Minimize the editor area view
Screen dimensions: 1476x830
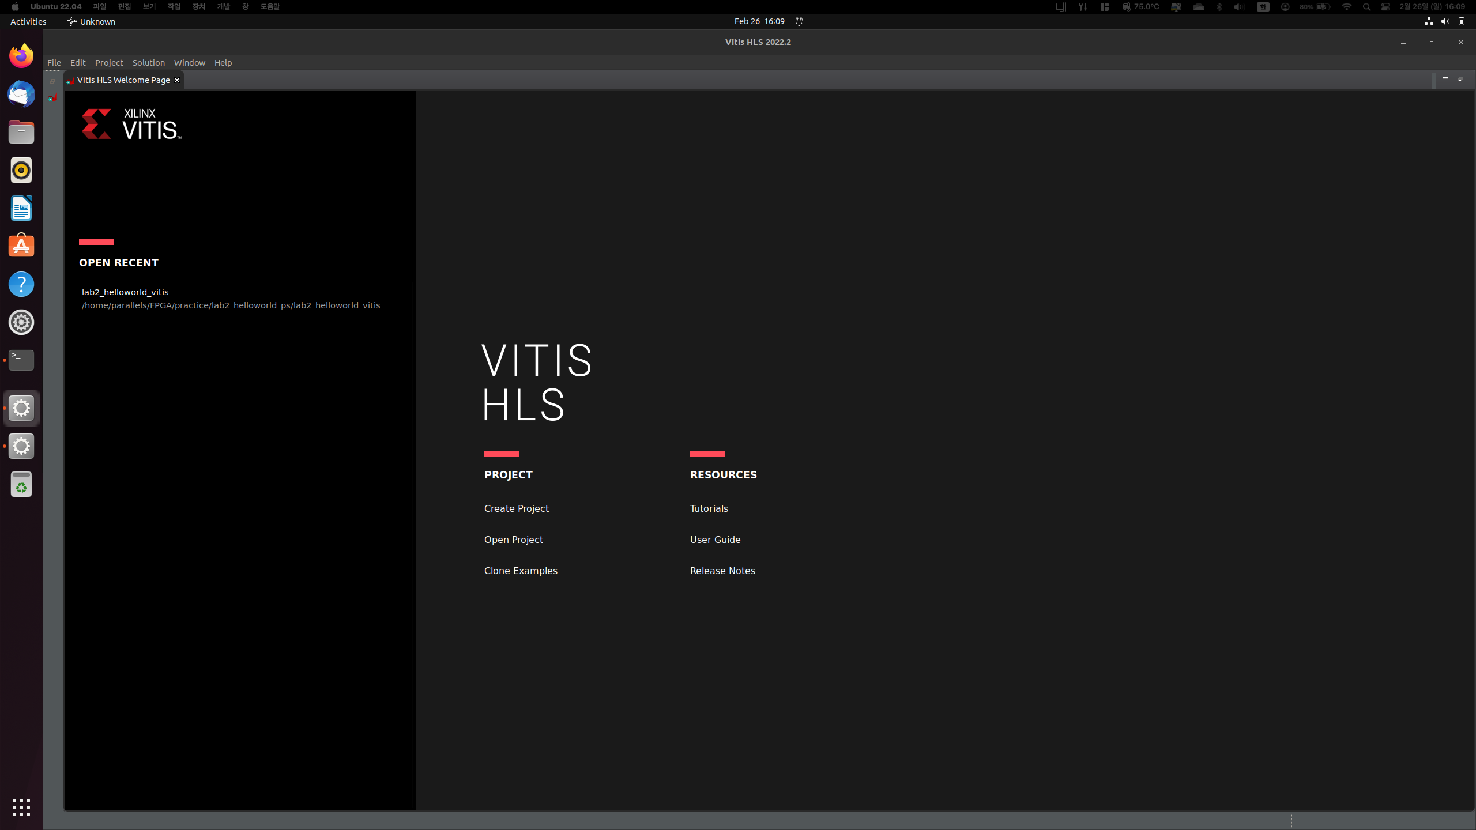(1445, 78)
